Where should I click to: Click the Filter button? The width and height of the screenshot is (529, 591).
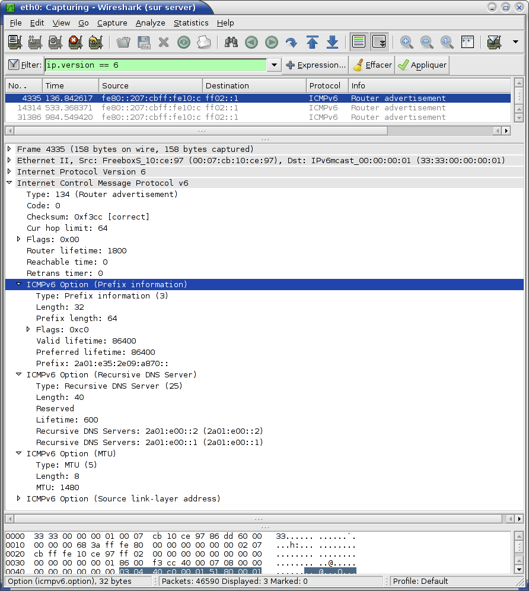26,65
